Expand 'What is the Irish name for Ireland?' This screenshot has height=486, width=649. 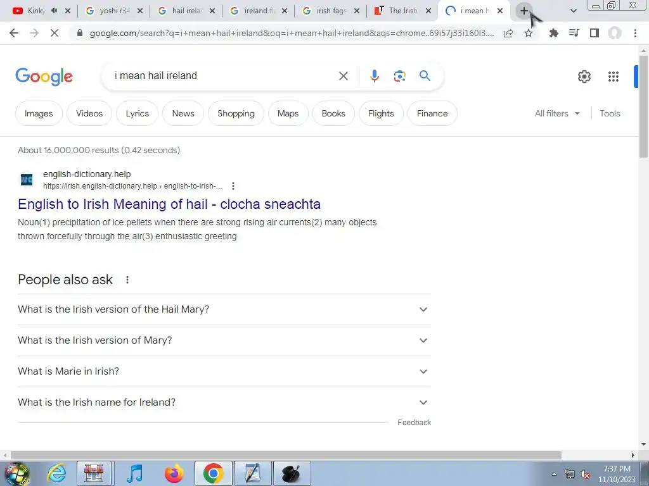[224, 402]
